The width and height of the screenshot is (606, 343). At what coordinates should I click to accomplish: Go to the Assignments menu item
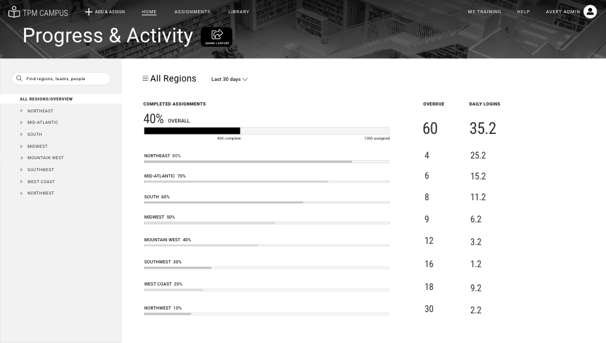(193, 12)
